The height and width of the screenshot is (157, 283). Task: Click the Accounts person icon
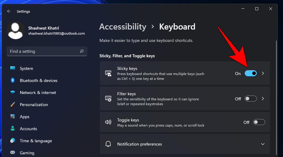(x=13, y=129)
